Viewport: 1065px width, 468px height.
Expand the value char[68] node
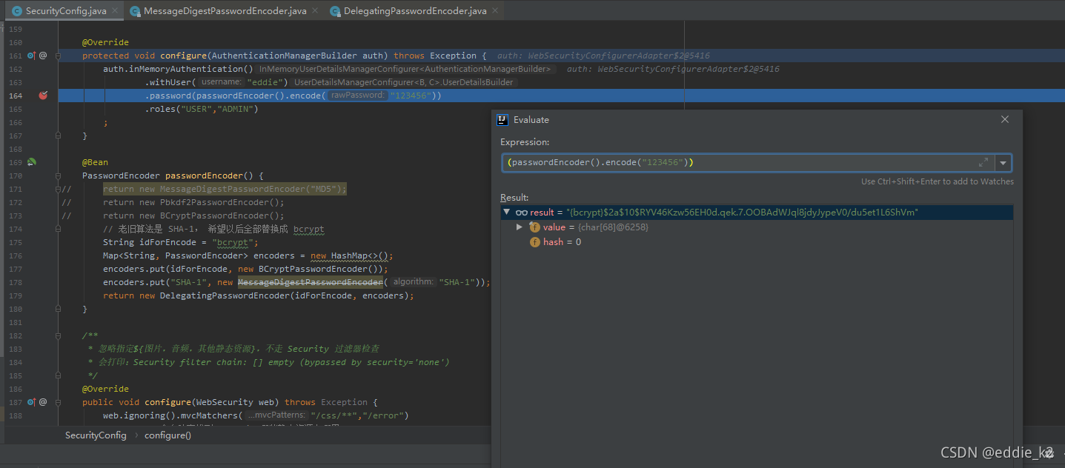pos(520,227)
